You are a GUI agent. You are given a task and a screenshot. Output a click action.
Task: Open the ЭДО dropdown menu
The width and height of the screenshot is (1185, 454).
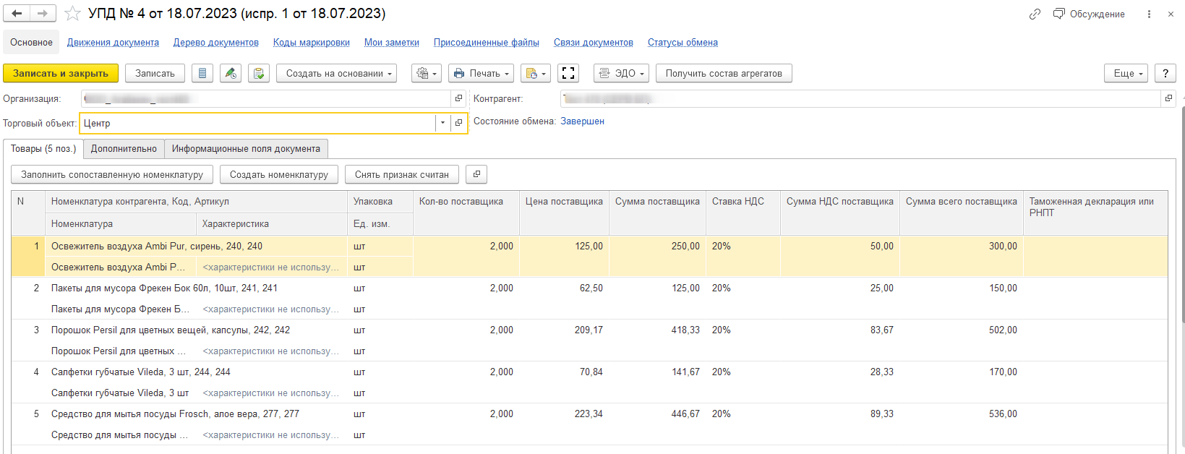point(621,73)
